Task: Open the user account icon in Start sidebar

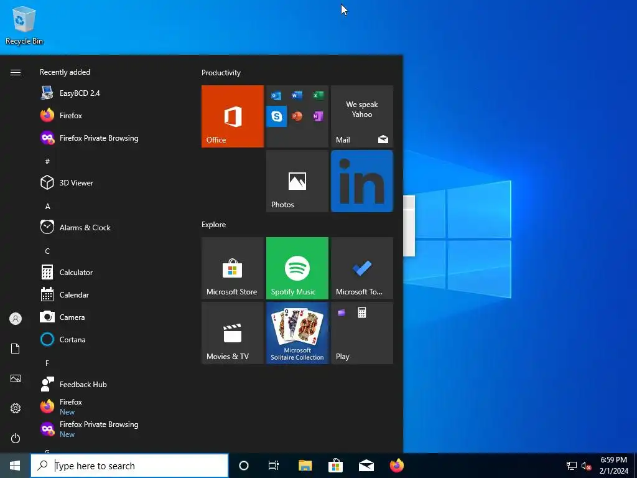Action: (x=16, y=319)
